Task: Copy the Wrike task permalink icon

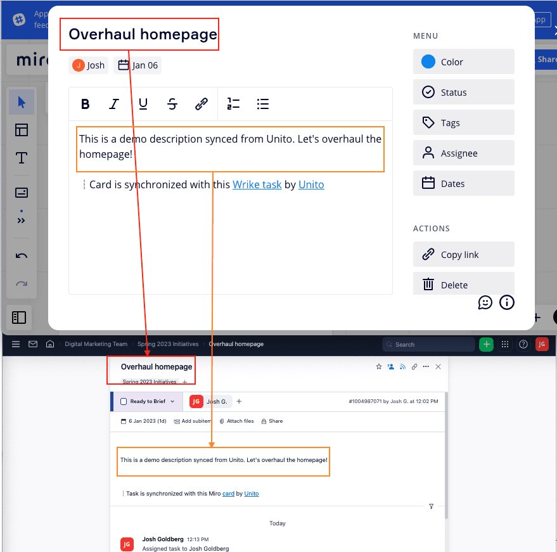Action: coord(414,366)
